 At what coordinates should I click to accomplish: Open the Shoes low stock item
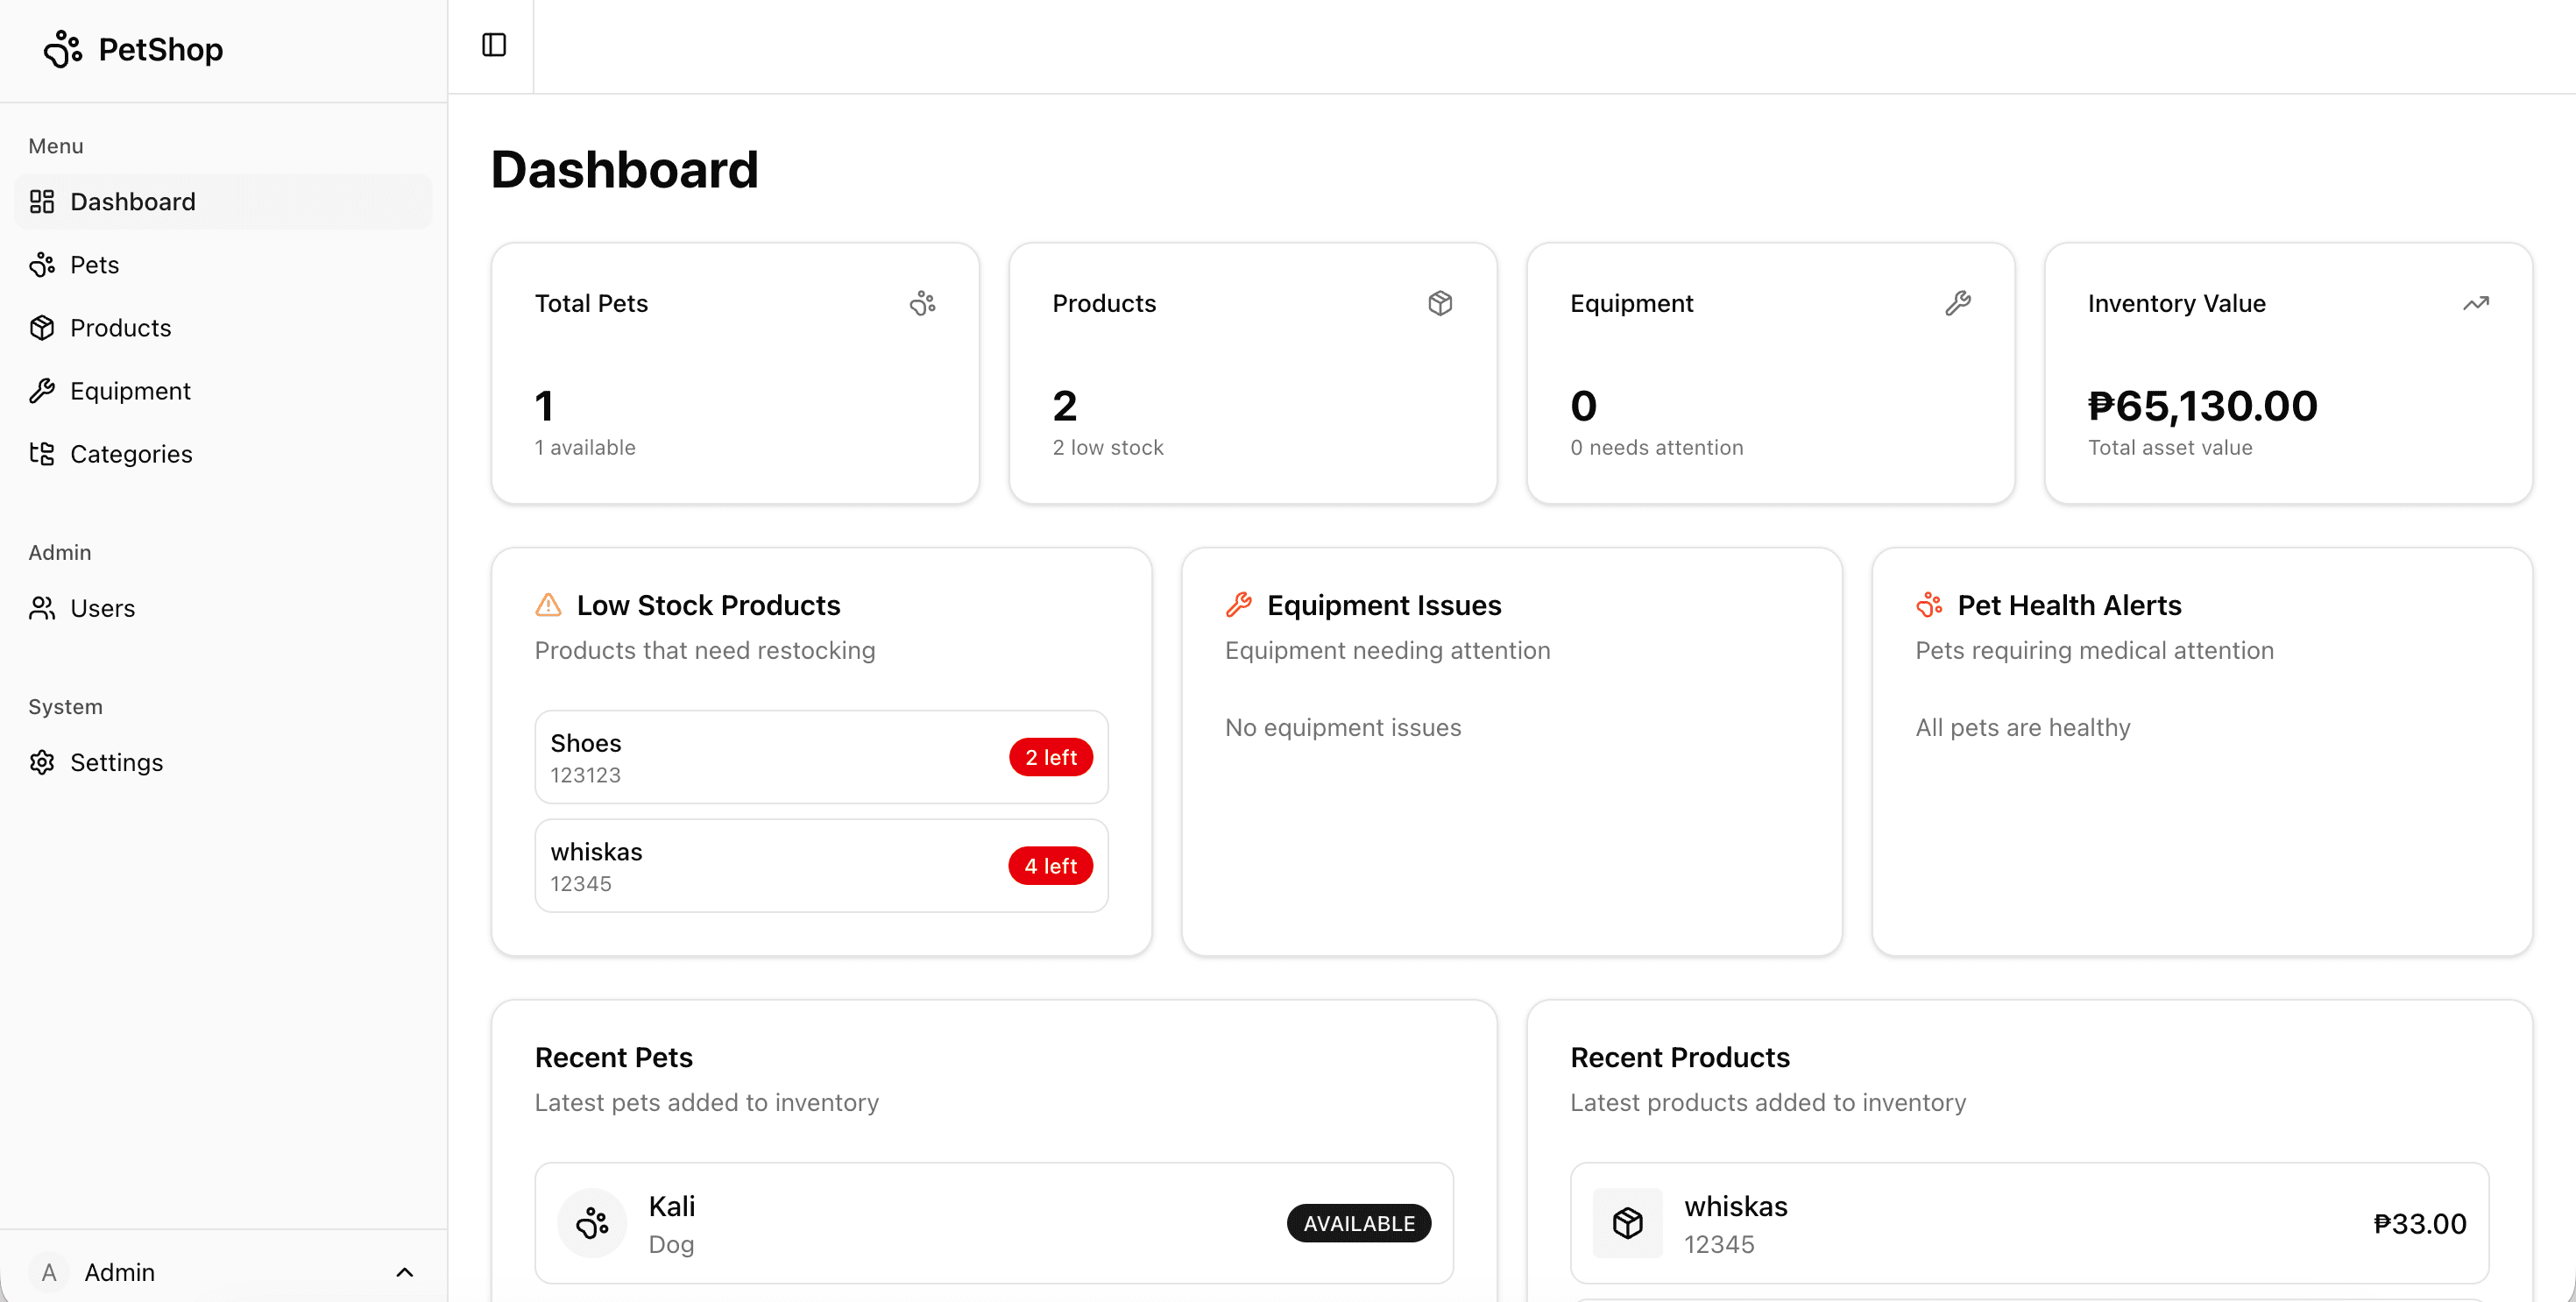(x=822, y=757)
